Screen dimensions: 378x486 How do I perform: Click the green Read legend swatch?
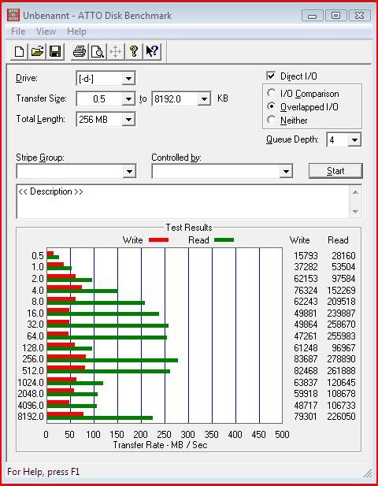(x=224, y=240)
